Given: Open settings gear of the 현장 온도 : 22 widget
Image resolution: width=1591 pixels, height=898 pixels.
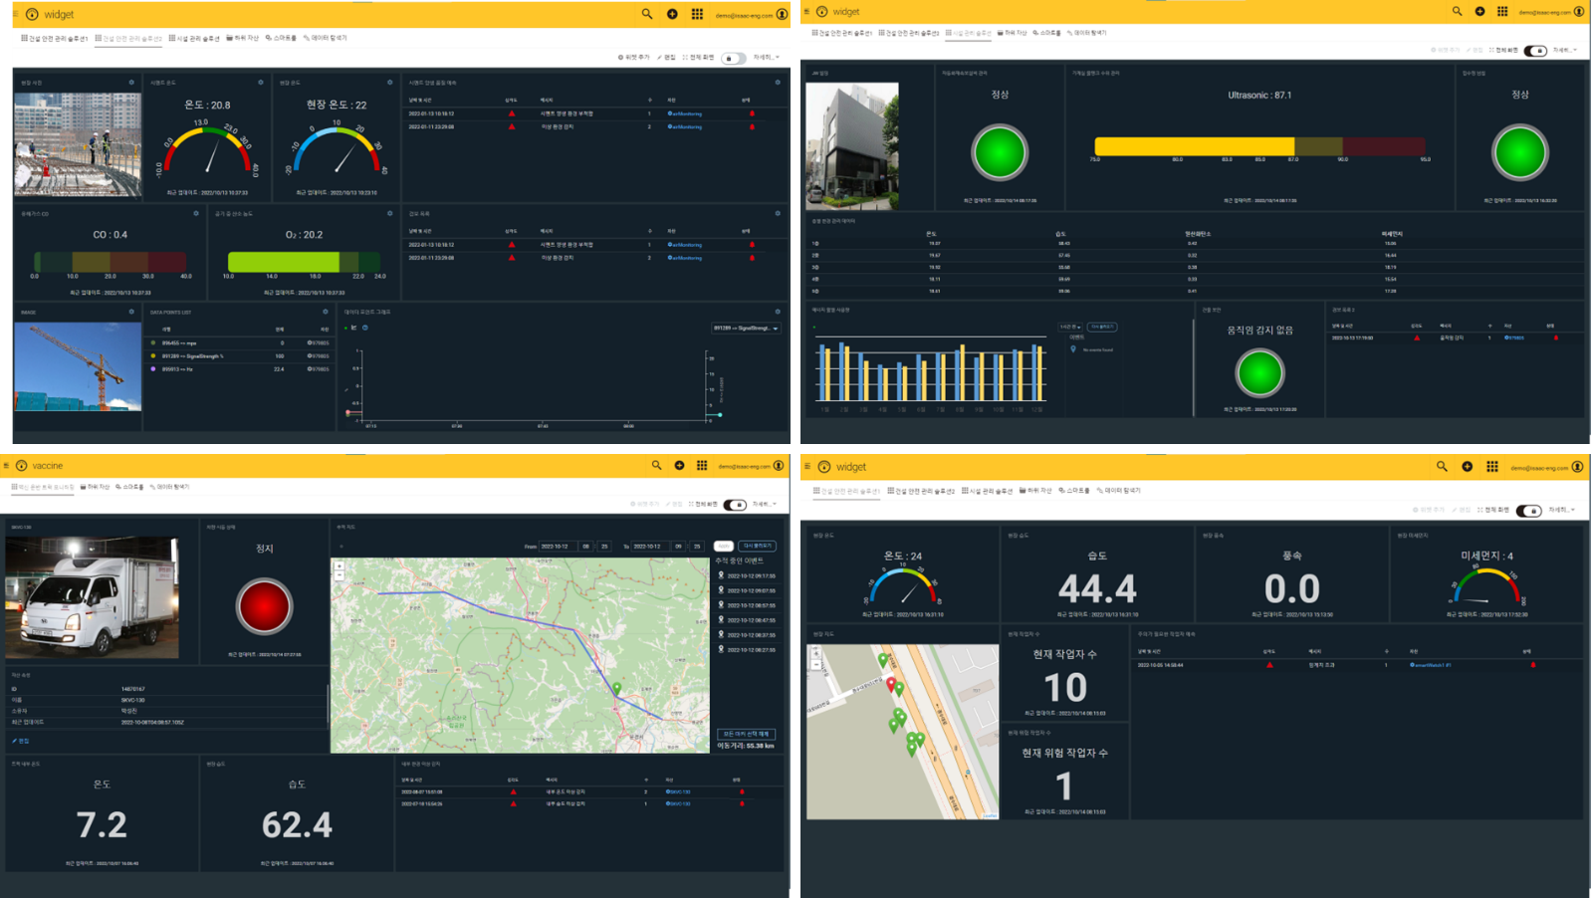Looking at the screenshot, I should point(389,83).
